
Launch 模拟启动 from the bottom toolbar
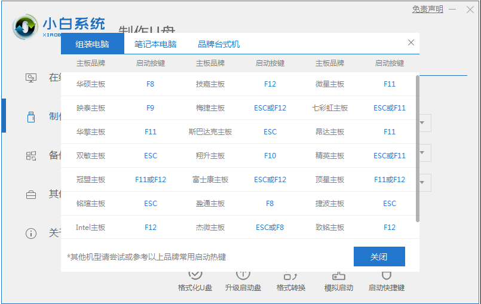pyautogui.click(x=339, y=276)
